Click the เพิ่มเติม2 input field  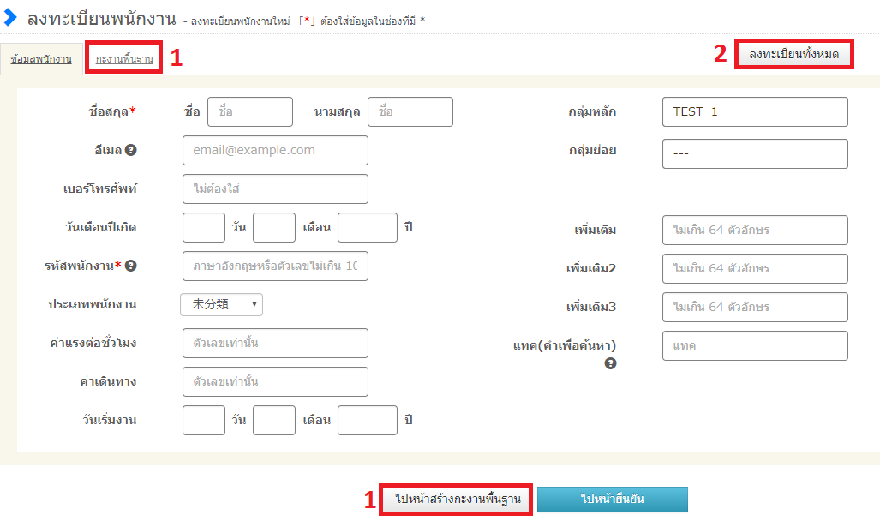click(754, 268)
